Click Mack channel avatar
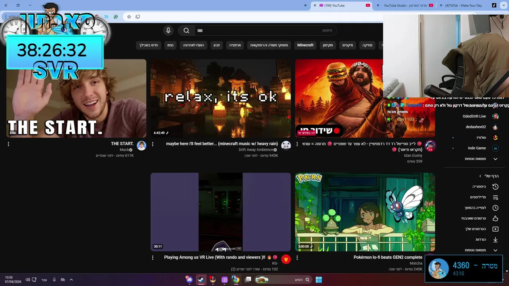Screen dimensions: 509x286 pos(142,145)
